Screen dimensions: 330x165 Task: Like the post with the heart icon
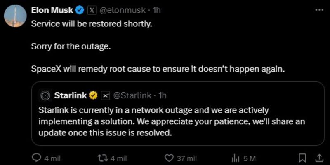[169, 158]
